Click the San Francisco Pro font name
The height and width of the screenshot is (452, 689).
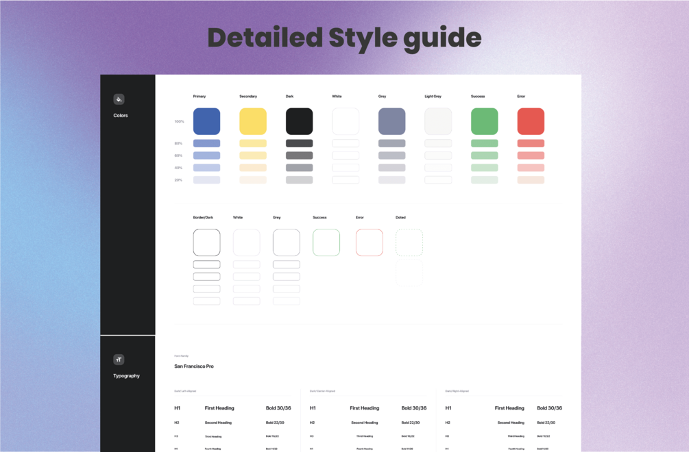(194, 366)
